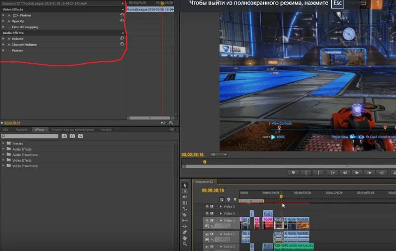
Task: Select the Effects tab
Action: click(39, 130)
